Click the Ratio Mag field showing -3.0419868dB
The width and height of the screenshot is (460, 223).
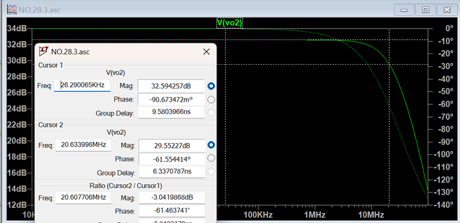click(x=170, y=198)
